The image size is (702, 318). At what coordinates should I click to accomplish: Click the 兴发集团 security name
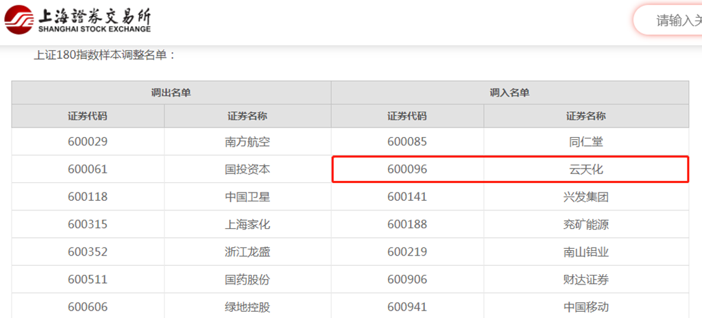click(585, 197)
